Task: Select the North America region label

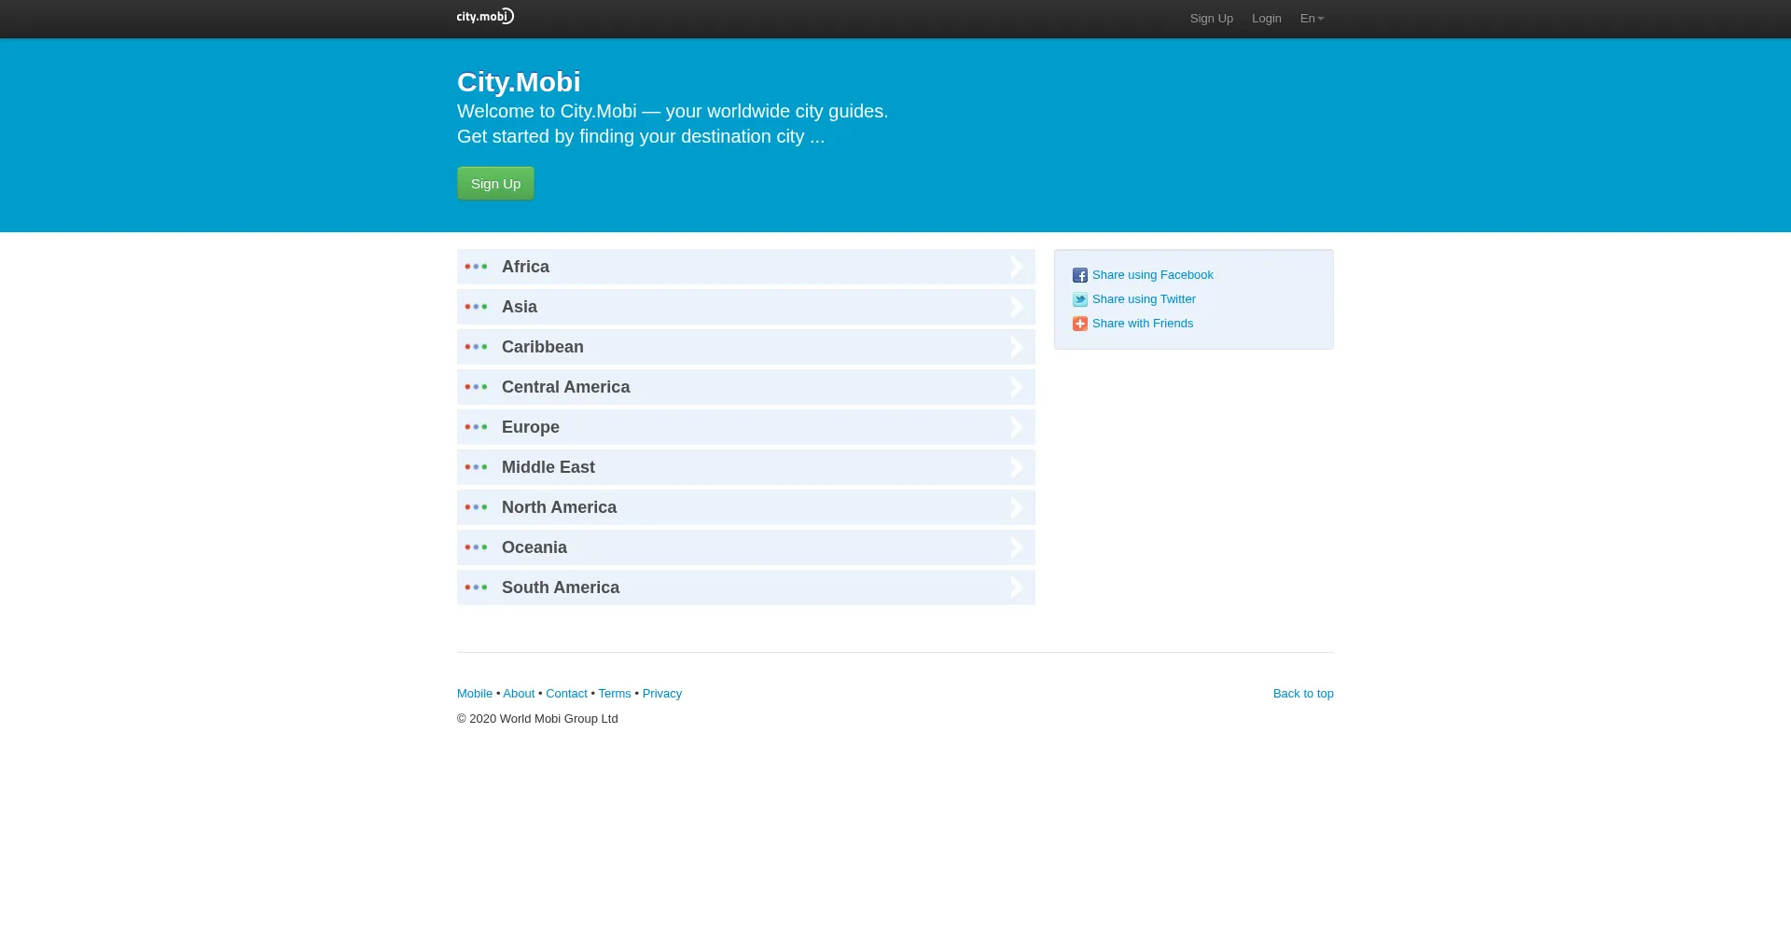Action: point(559,507)
